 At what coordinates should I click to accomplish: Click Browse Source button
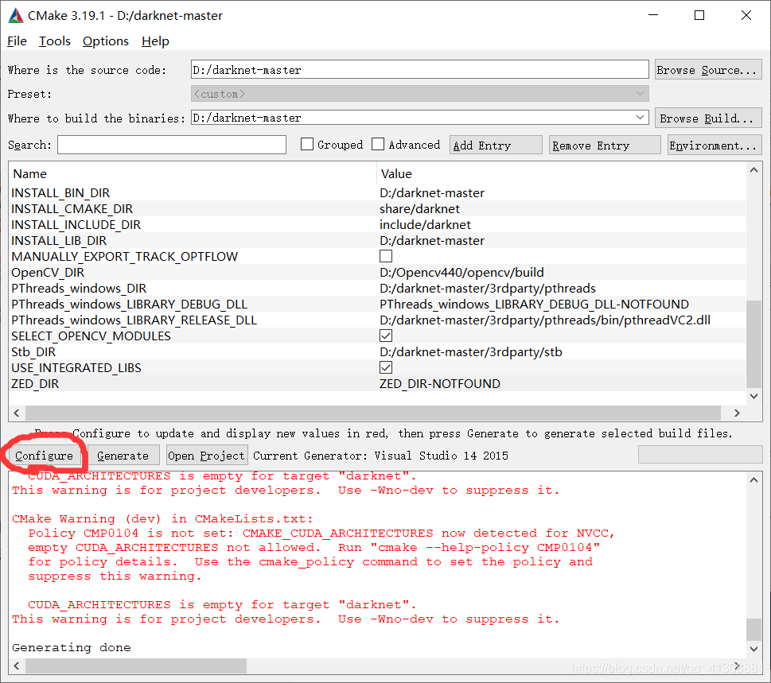(x=708, y=70)
